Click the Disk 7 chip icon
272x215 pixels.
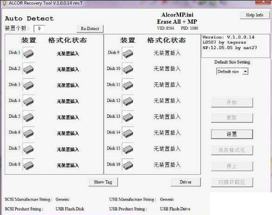28,149
